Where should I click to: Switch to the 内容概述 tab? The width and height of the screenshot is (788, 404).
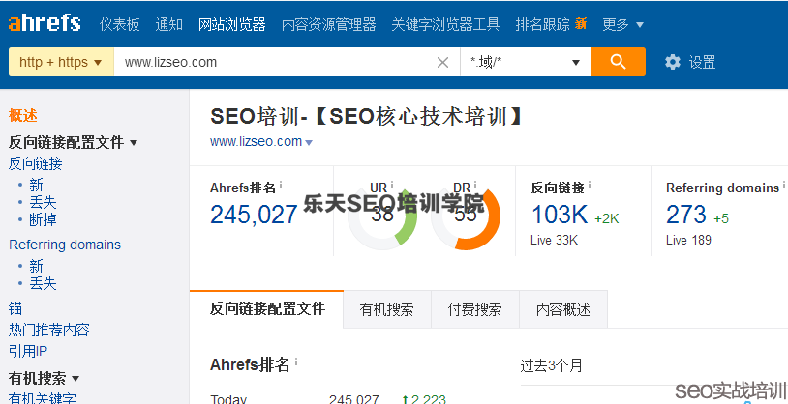[563, 309]
